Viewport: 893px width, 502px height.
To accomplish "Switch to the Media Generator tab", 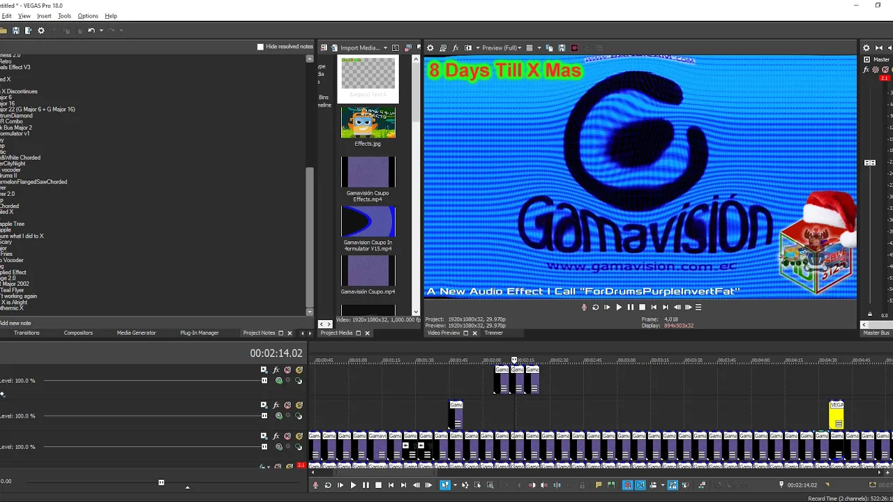I will (136, 333).
